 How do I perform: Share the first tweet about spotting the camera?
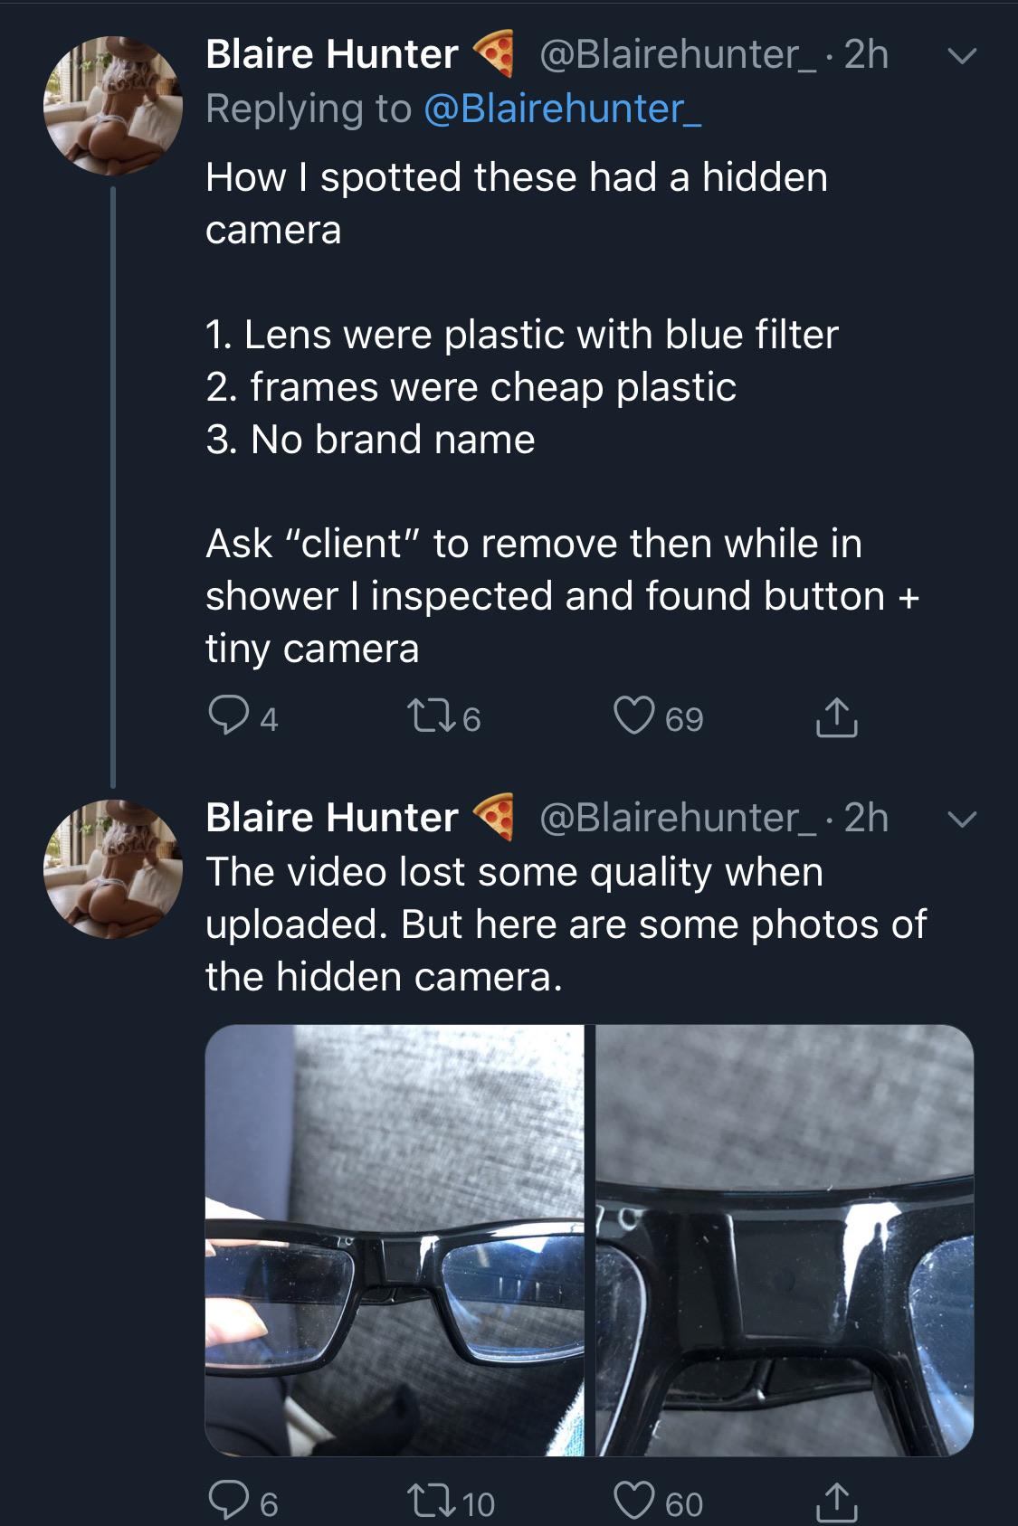tap(836, 718)
